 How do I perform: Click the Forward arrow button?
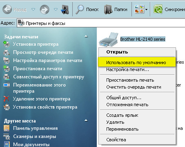pos(45,9)
